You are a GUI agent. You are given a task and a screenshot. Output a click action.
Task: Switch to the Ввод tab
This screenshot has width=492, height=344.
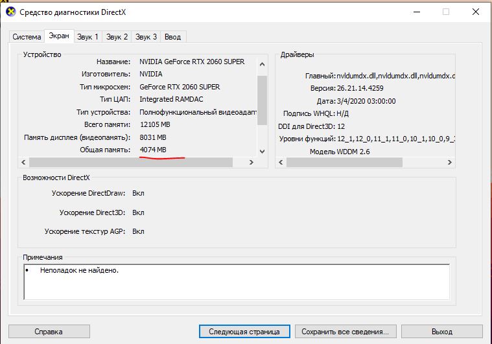[173, 37]
